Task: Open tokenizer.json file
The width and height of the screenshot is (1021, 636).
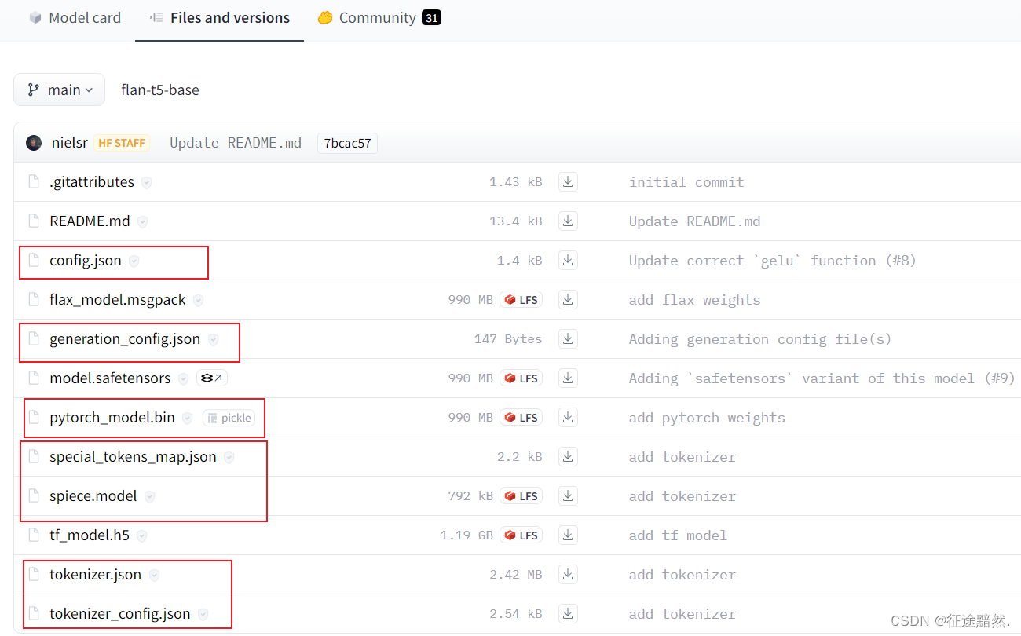Action: click(95, 575)
